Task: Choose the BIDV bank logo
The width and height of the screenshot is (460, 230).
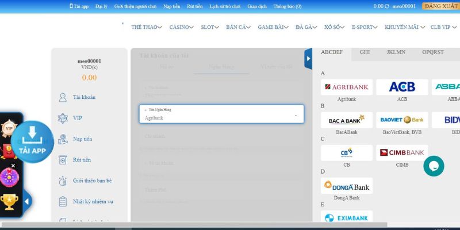Action: 446,120
